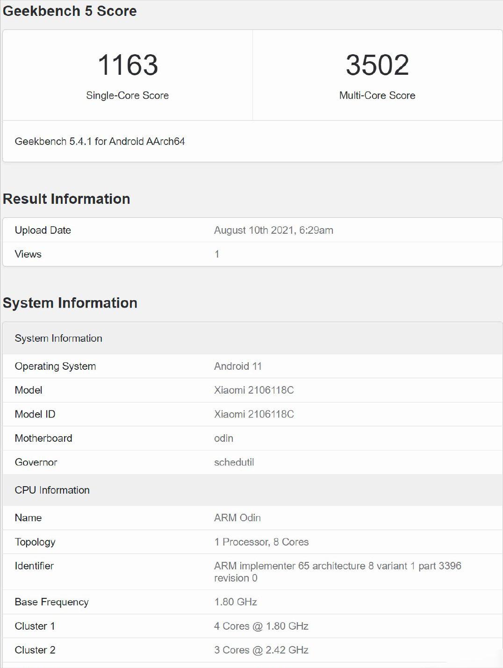The width and height of the screenshot is (503, 668).
Task: Click the governor value schedutil
Action: [234, 462]
